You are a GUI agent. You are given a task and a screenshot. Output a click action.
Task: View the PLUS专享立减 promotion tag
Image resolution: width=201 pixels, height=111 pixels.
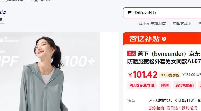tap(142, 85)
